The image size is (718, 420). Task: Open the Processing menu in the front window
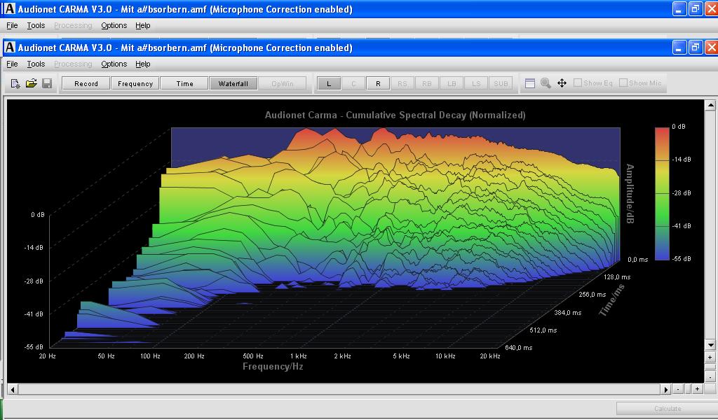[x=73, y=64]
